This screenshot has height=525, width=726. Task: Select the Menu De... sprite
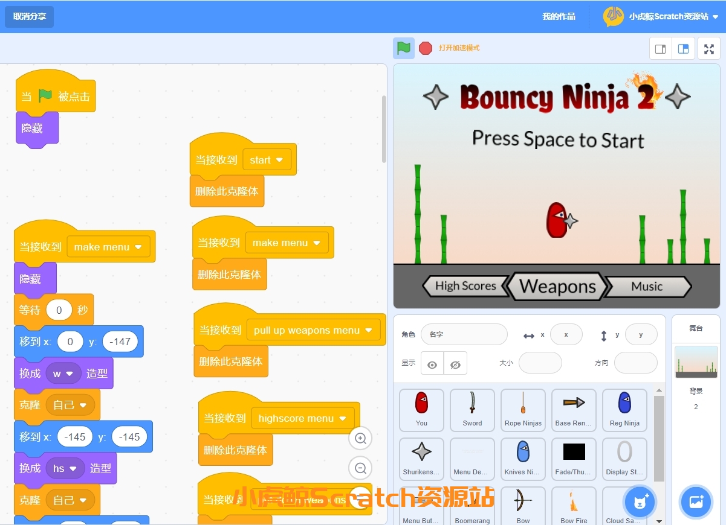[x=472, y=459]
